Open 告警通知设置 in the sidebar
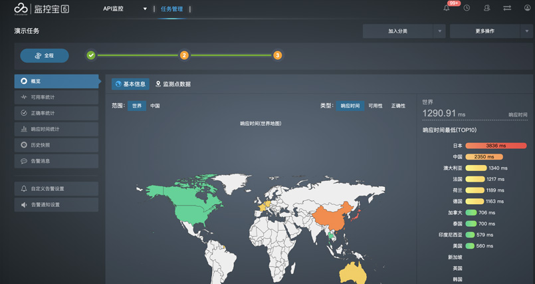 click(56, 205)
